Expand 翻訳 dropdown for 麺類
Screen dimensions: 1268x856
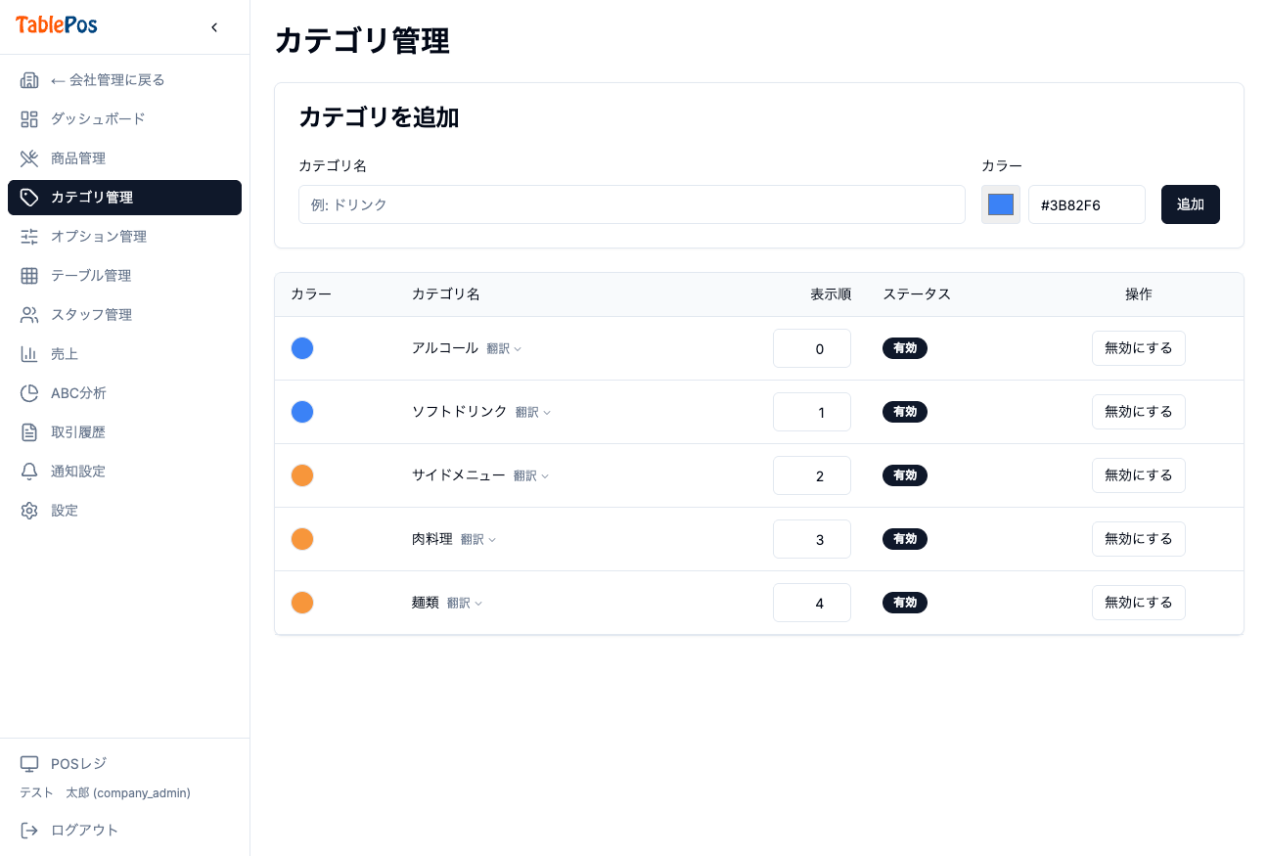465,604
